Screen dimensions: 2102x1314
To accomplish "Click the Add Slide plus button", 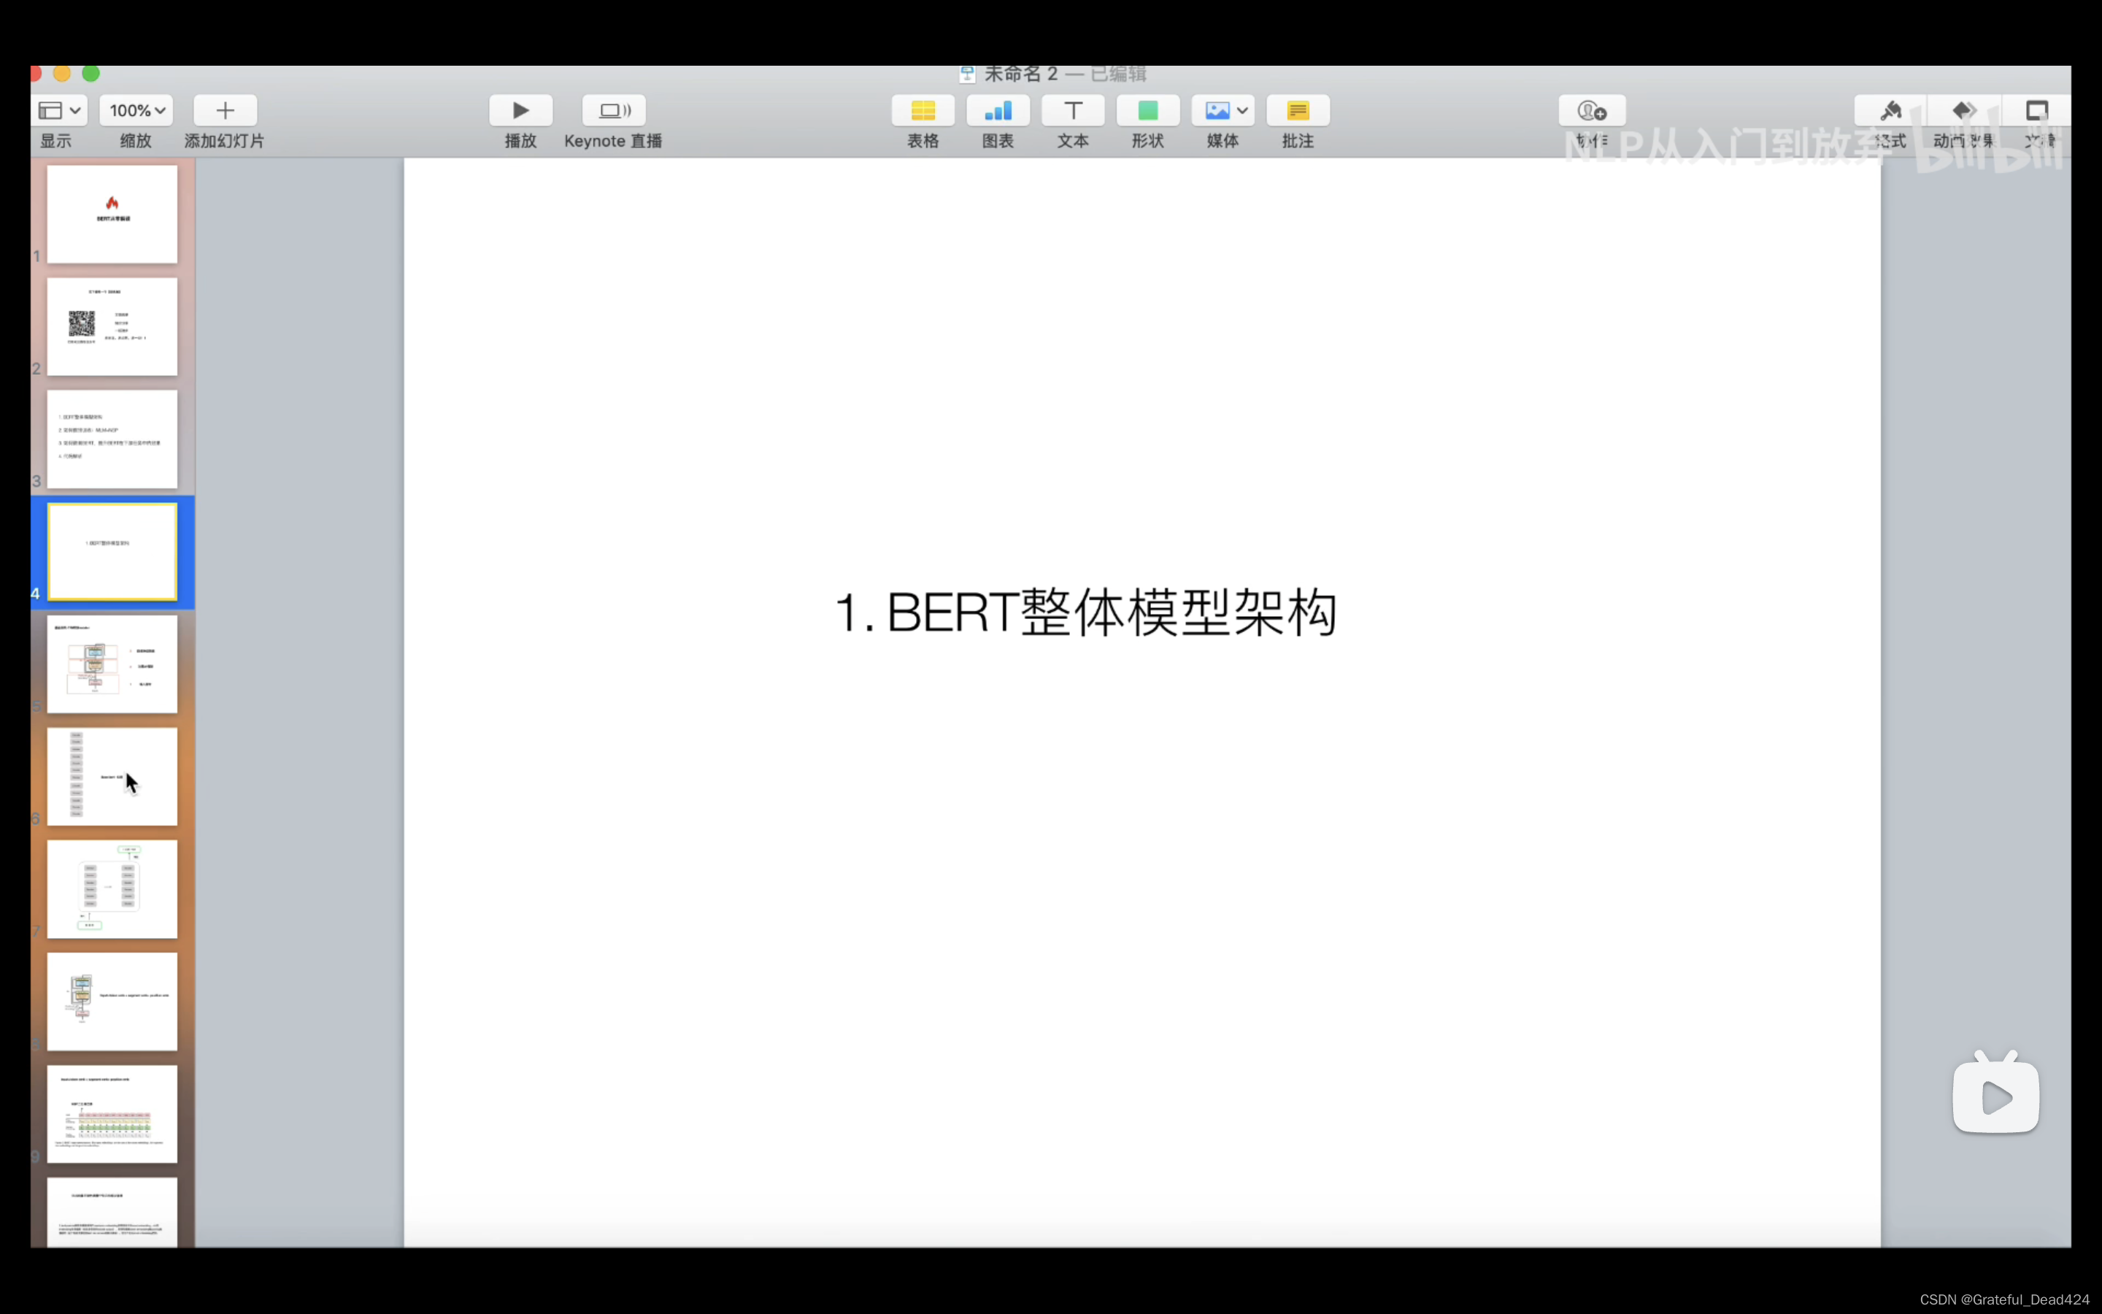I will pyautogui.click(x=225, y=110).
